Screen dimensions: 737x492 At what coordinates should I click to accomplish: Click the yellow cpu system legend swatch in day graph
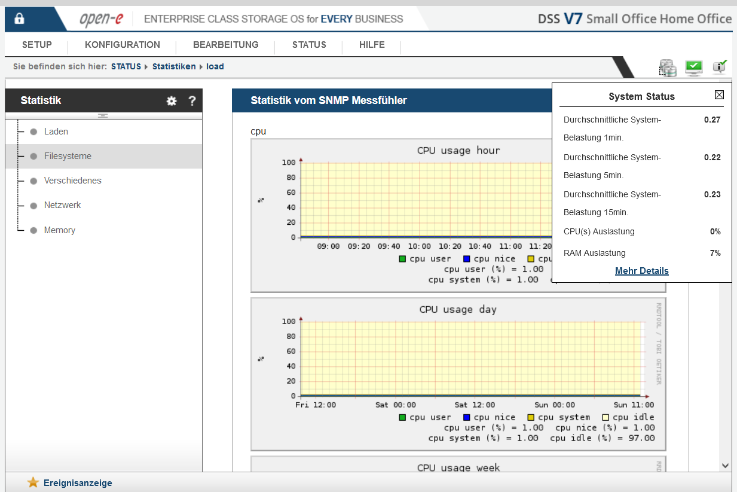[531, 417]
